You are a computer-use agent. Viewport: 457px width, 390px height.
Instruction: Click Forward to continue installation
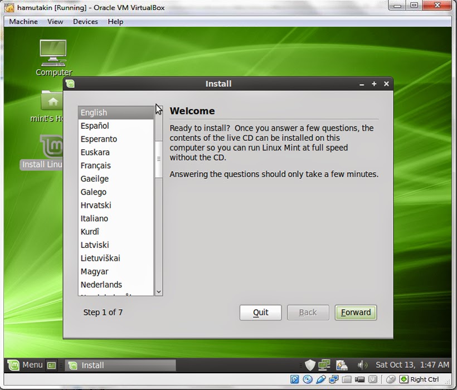pyautogui.click(x=356, y=313)
